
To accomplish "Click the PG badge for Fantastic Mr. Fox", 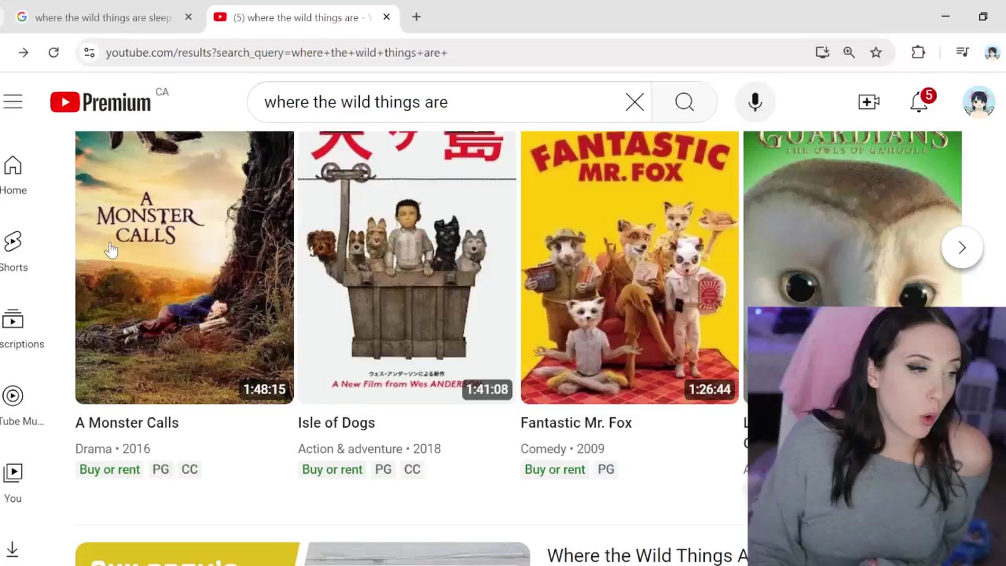I will 606,470.
